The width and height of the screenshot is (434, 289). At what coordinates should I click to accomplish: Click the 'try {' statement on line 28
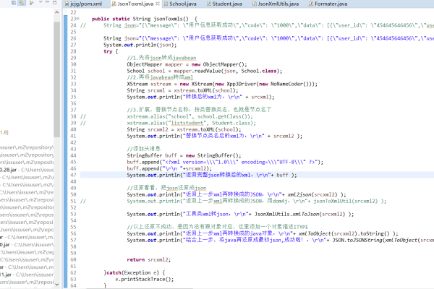point(111,51)
